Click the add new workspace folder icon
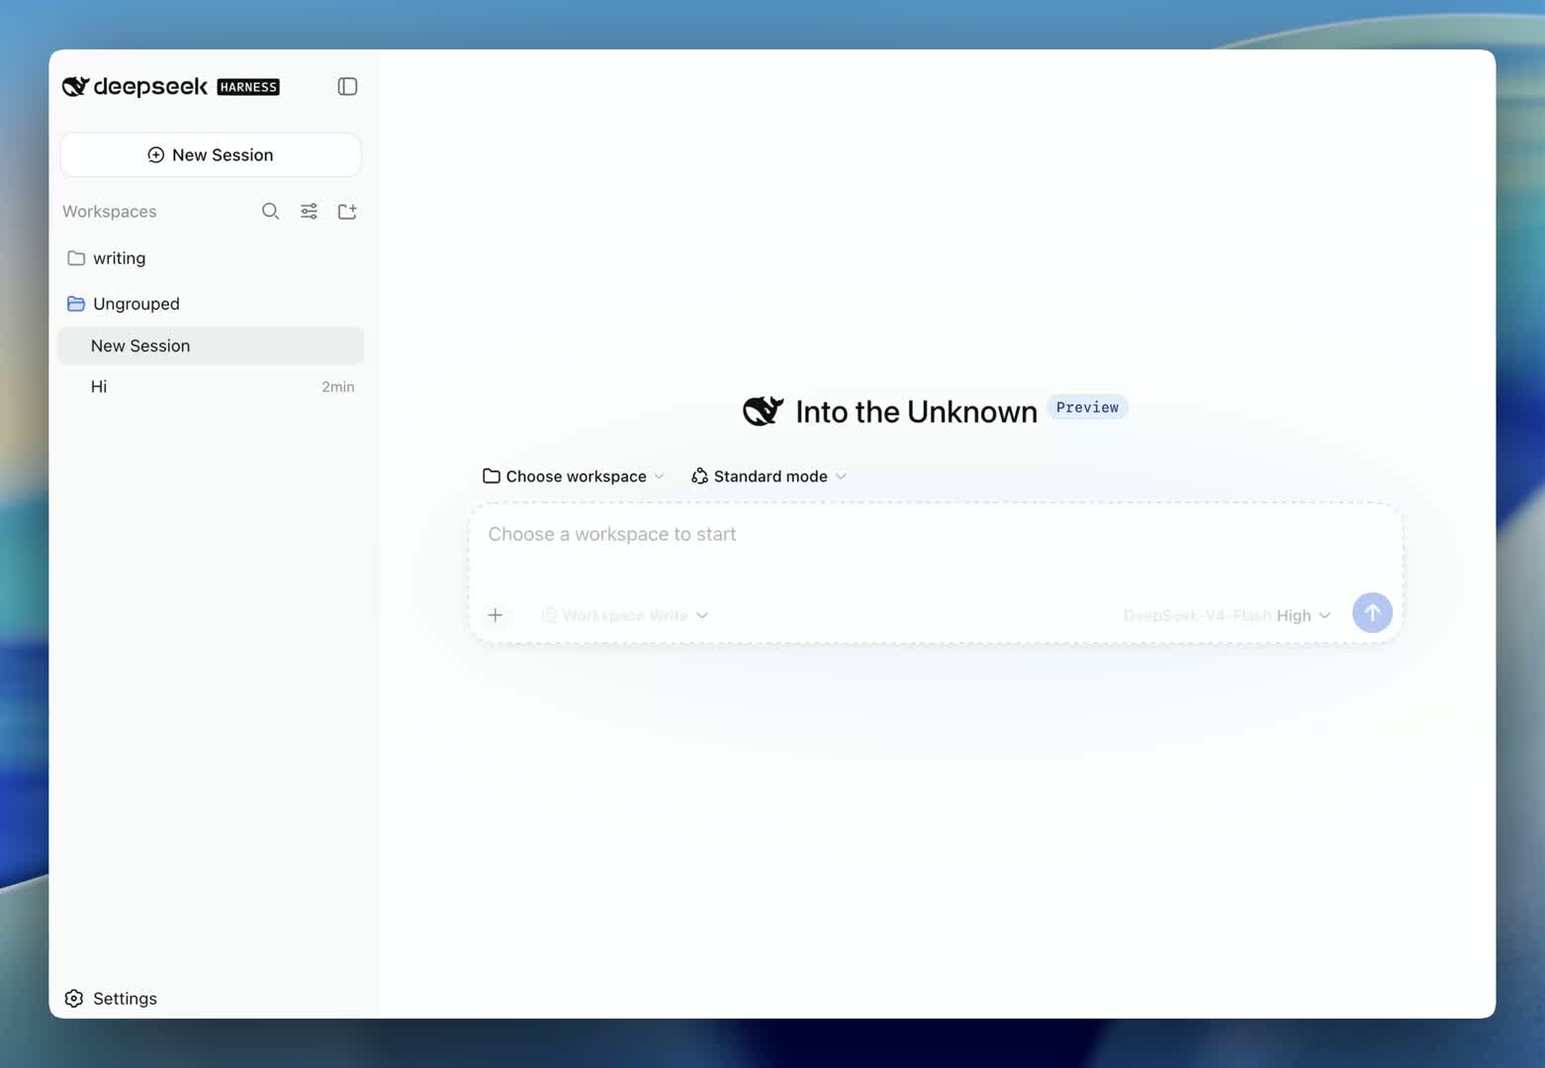Viewport: 1545px width, 1068px height. click(x=347, y=212)
